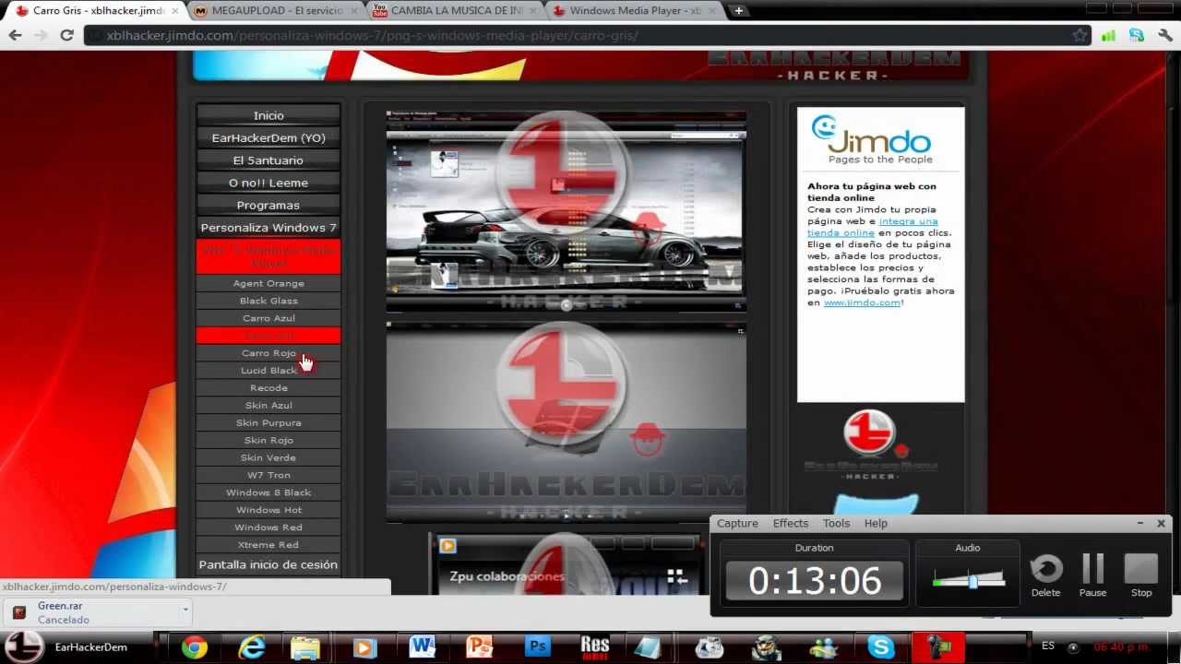The width and height of the screenshot is (1181, 664).
Task: Adjust the recorder Audio level slider
Action: (x=972, y=581)
